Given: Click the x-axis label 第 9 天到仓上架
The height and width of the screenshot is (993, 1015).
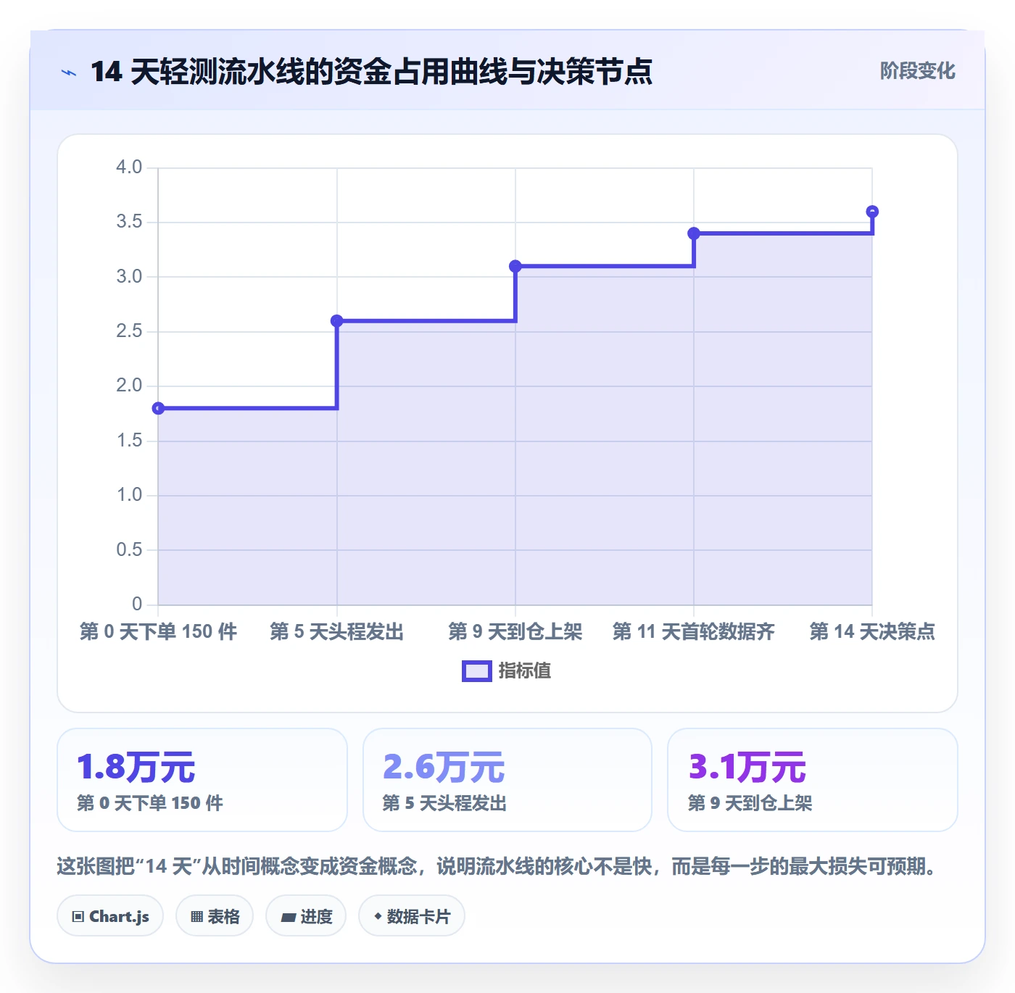Looking at the screenshot, I should (x=515, y=631).
